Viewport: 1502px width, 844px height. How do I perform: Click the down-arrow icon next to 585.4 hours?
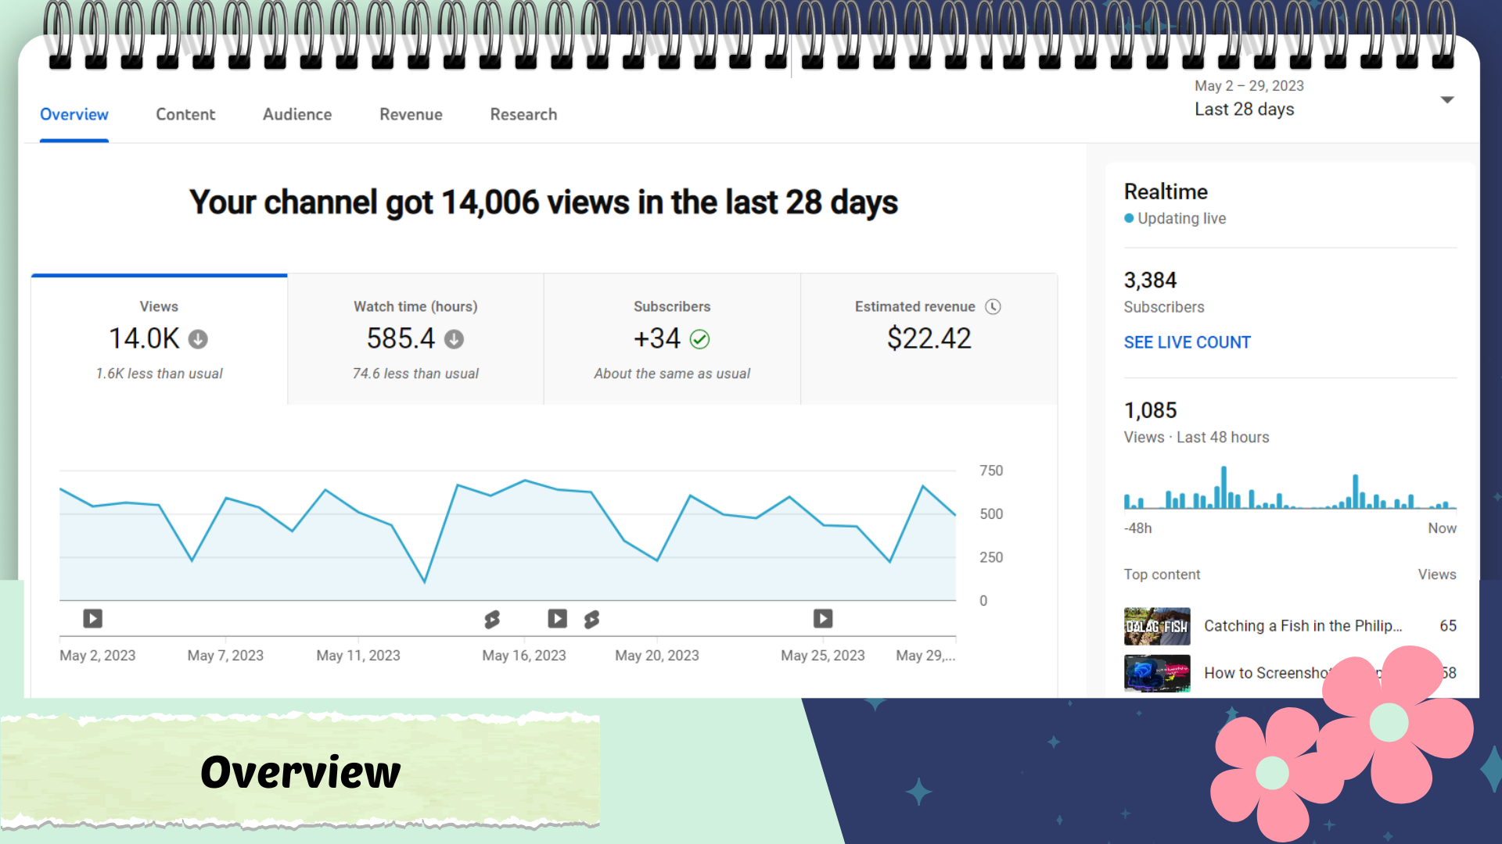point(454,339)
